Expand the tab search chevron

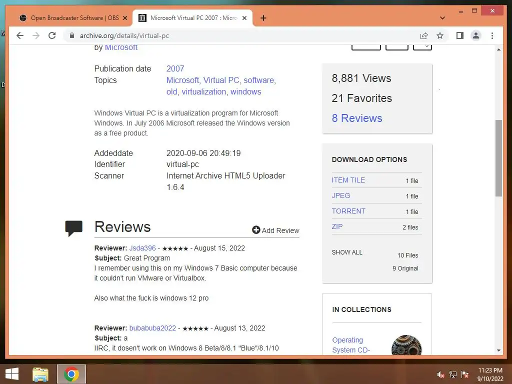point(442,18)
